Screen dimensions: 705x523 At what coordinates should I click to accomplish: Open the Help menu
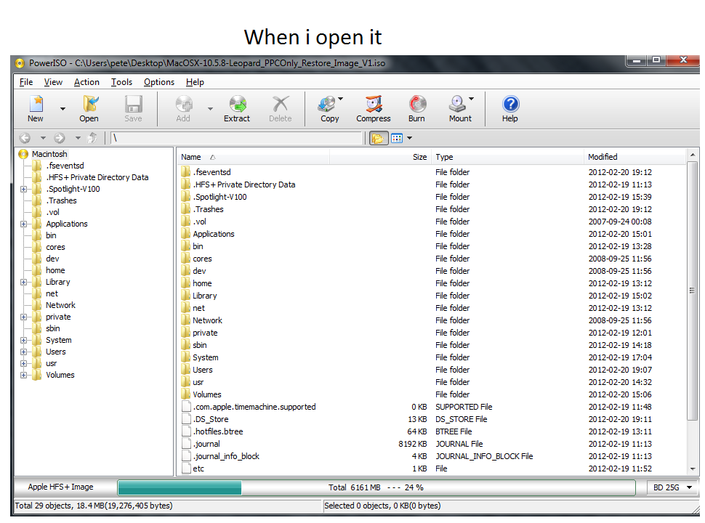(x=195, y=82)
